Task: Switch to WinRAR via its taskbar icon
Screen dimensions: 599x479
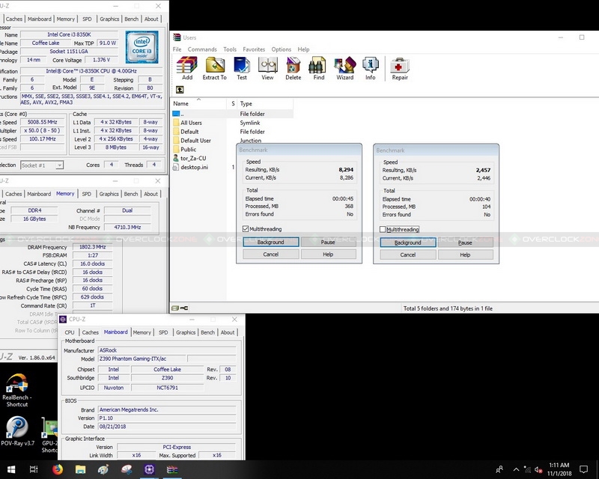Action: pyautogui.click(x=172, y=469)
